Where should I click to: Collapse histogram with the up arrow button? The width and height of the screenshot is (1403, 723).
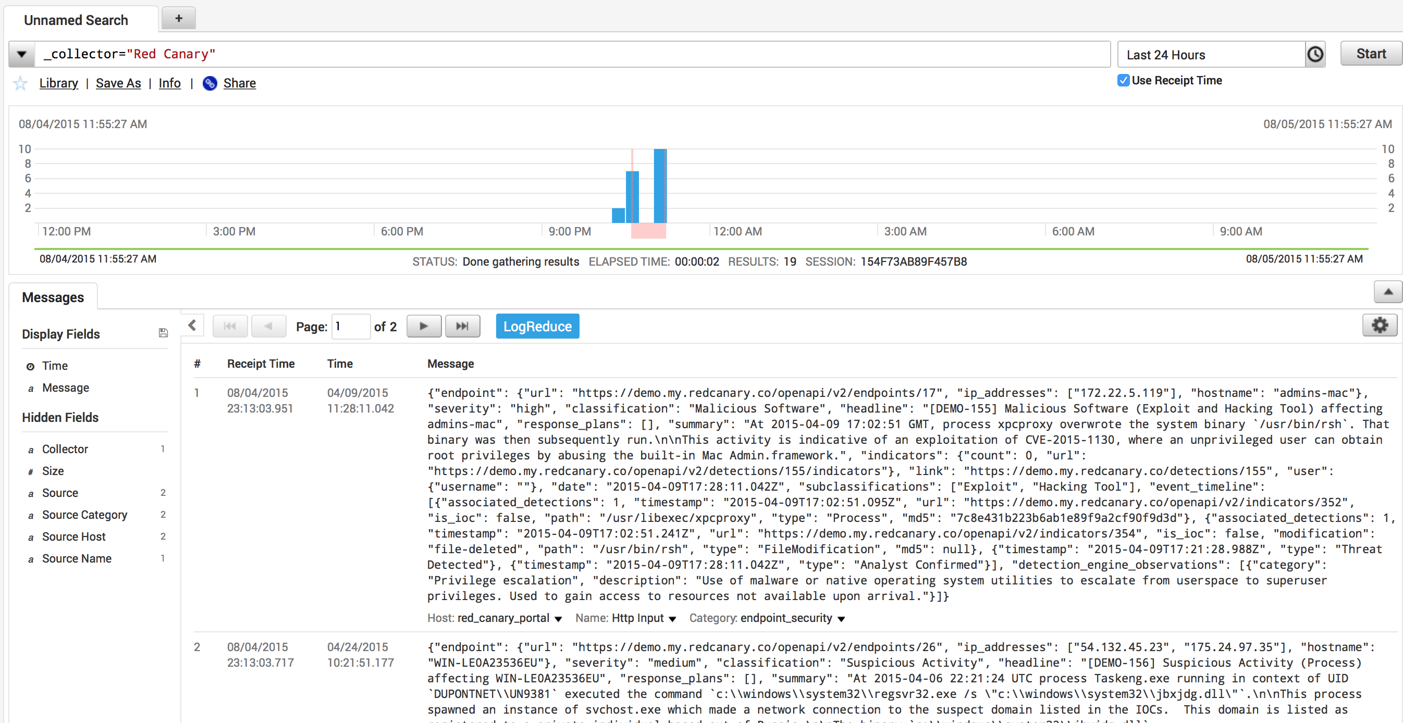(1388, 292)
